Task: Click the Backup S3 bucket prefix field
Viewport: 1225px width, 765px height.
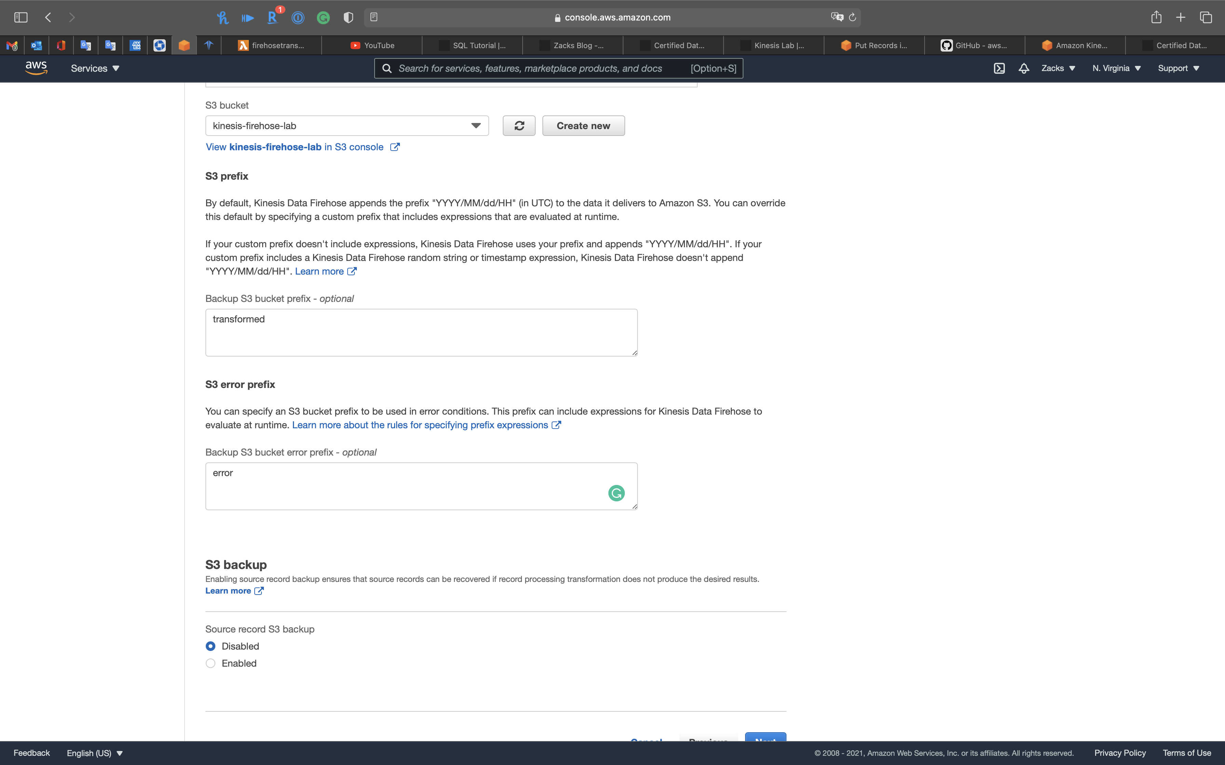Action: [x=421, y=332]
